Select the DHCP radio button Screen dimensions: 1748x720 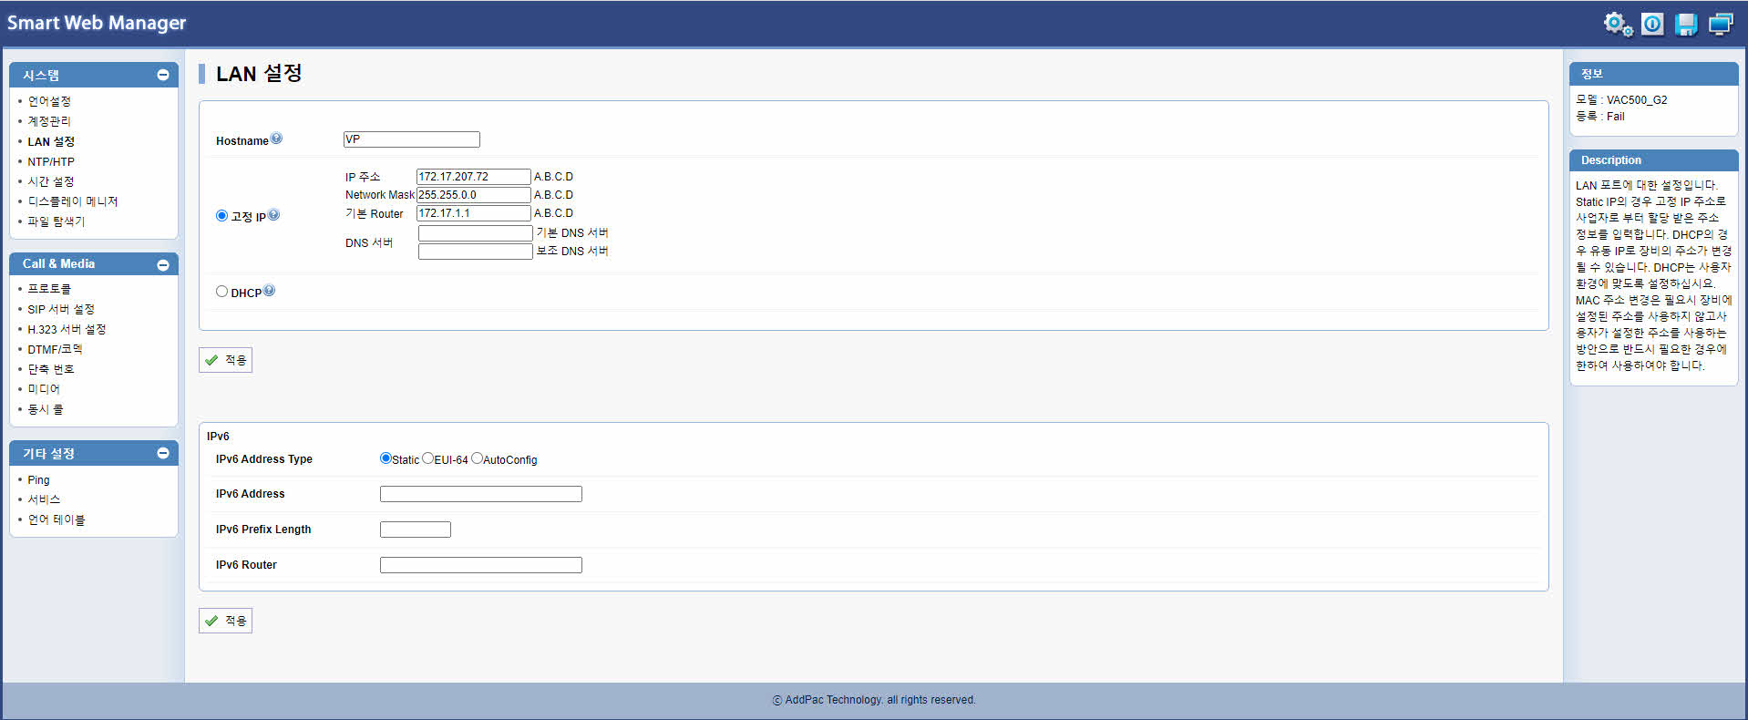[x=221, y=292]
